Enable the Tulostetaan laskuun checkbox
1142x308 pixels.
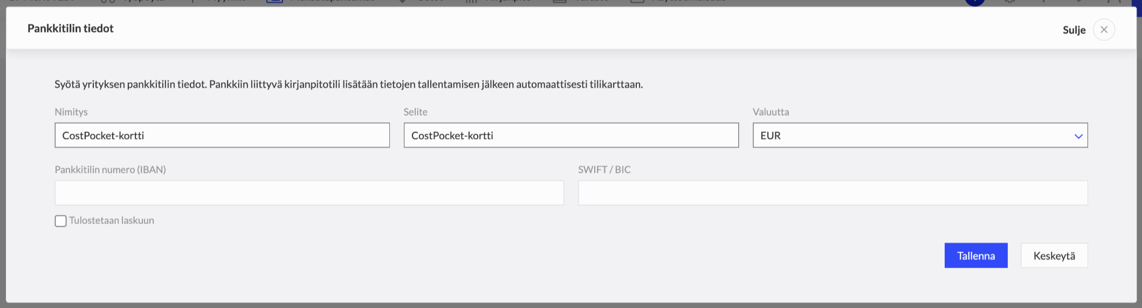click(60, 221)
